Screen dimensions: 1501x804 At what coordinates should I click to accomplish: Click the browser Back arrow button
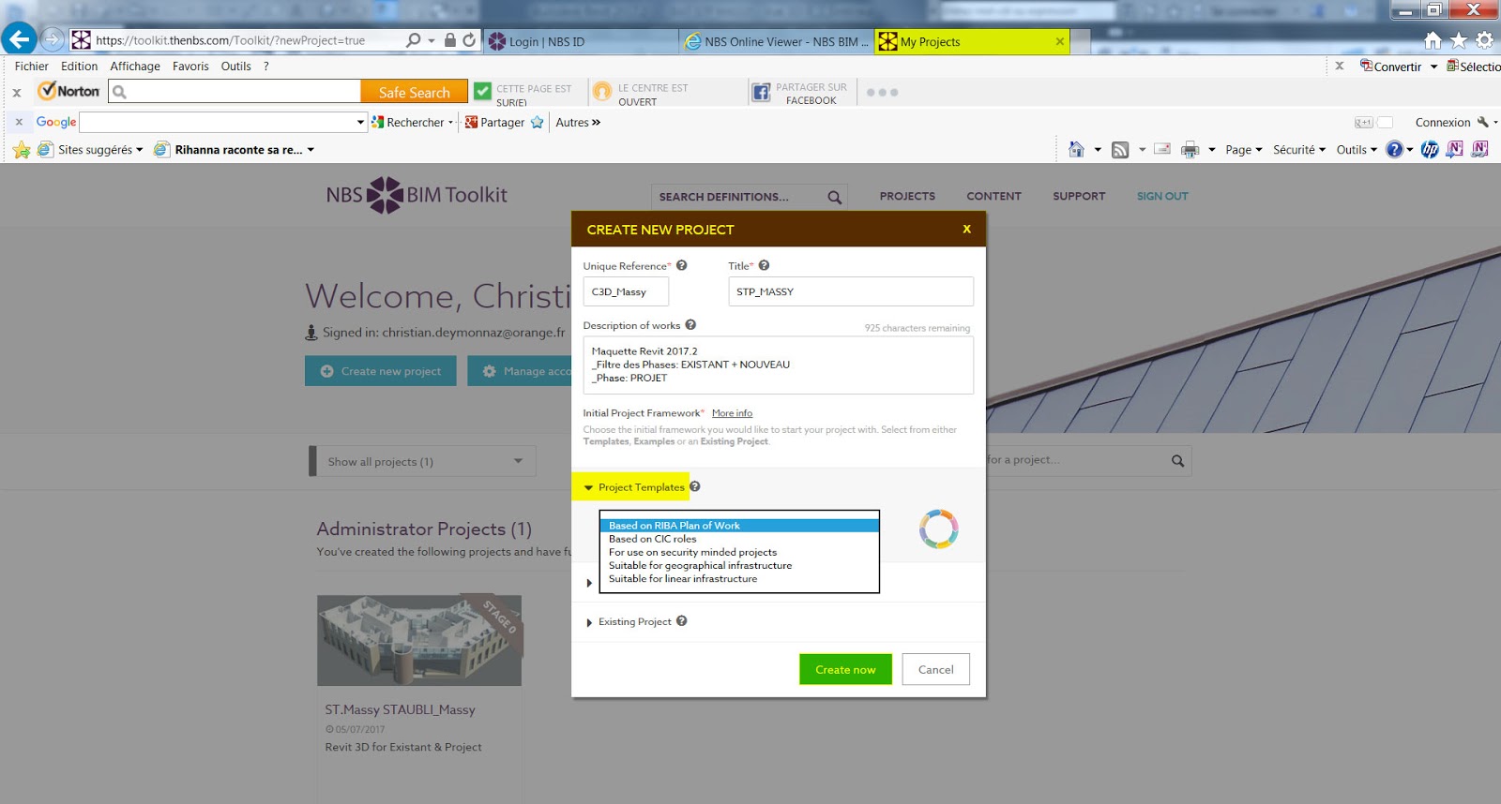(19, 39)
